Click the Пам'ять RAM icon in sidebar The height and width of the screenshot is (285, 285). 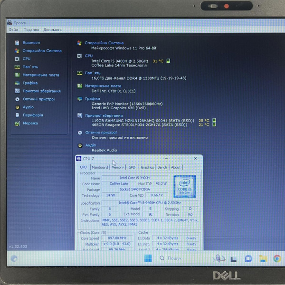click(x=17, y=67)
